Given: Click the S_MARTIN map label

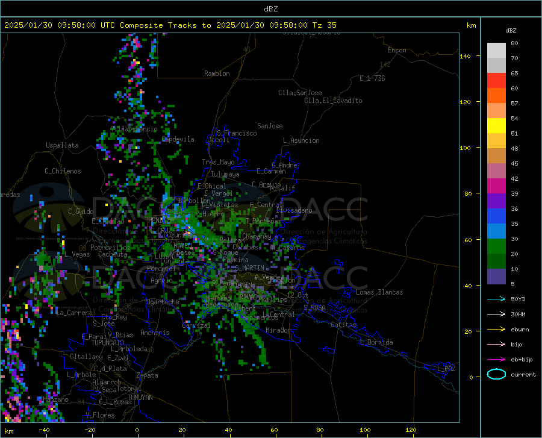Looking at the screenshot, I should point(249,268).
